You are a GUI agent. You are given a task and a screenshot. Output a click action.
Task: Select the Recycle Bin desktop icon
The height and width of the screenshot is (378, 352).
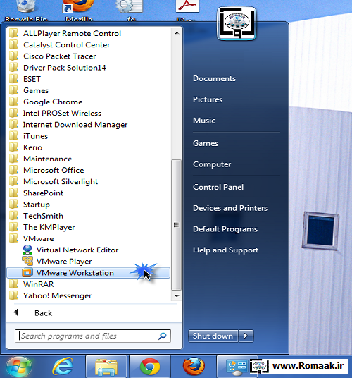26,11
